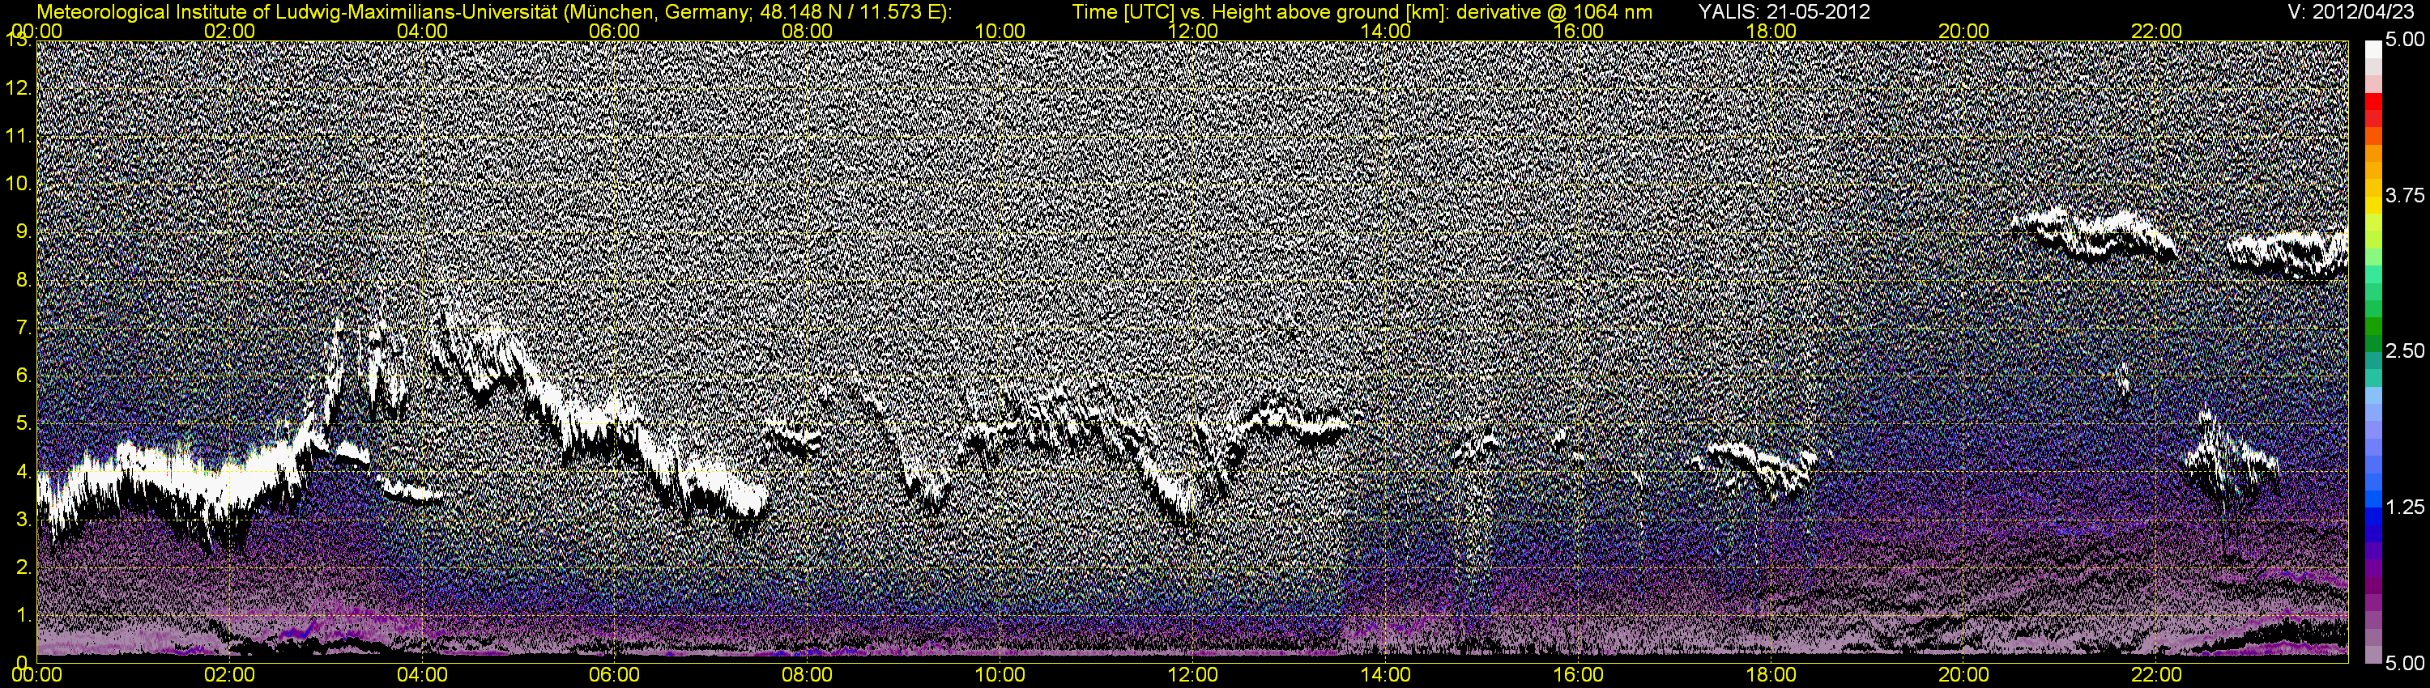Click the 7 km height axis label
Viewport: 2430px width, 688px height.
(x=22, y=329)
